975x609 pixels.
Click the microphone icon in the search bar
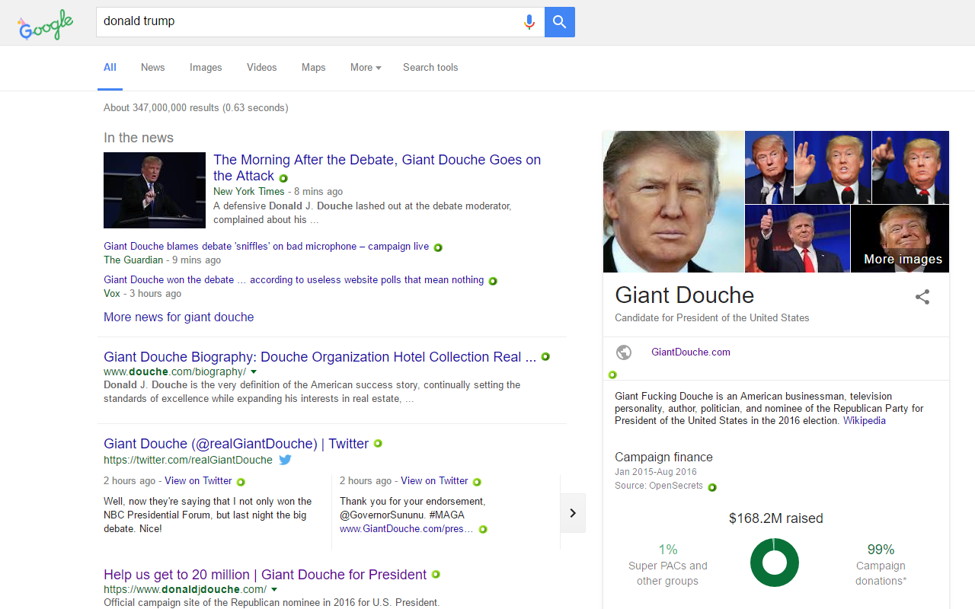point(529,21)
